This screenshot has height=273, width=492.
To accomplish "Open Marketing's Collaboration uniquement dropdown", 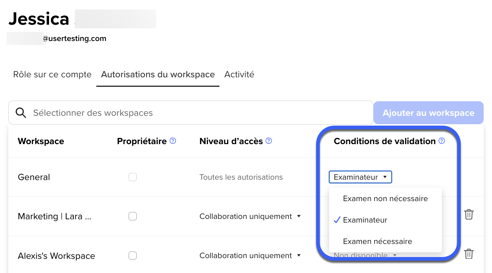I will pyautogui.click(x=250, y=216).
